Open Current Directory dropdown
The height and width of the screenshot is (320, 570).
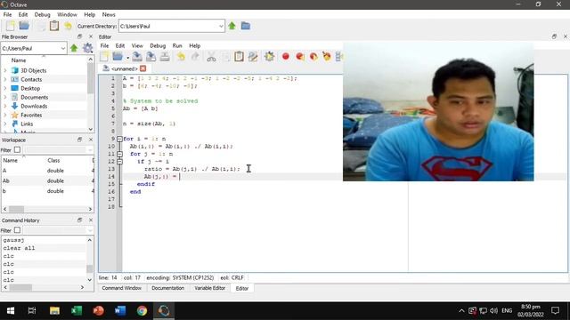tap(221, 26)
